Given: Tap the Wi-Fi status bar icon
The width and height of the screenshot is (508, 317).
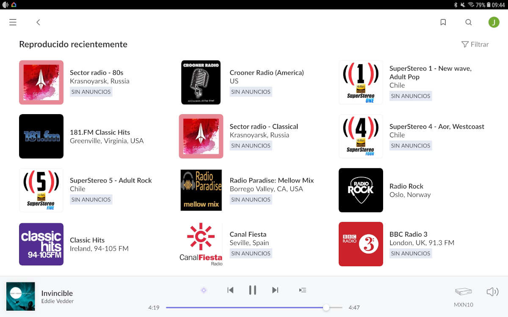Looking at the screenshot, I should [471, 5].
